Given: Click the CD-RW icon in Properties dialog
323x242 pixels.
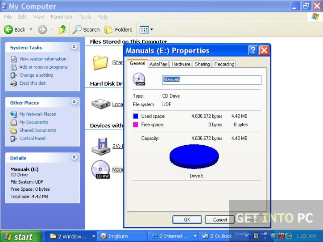Looking at the screenshot, I should click(x=139, y=79).
